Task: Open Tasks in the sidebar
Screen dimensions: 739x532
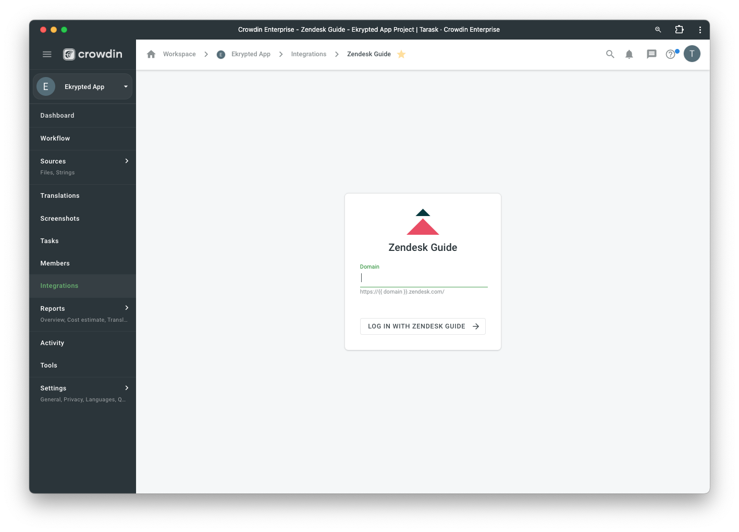Action: 82,241
